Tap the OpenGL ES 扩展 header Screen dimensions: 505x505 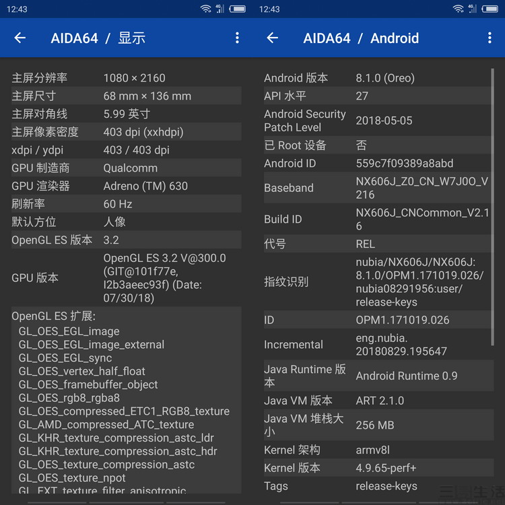tap(54, 316)
